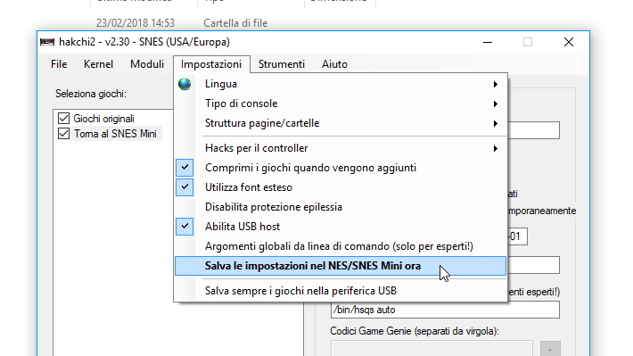Open the Kernel menu

98,64
